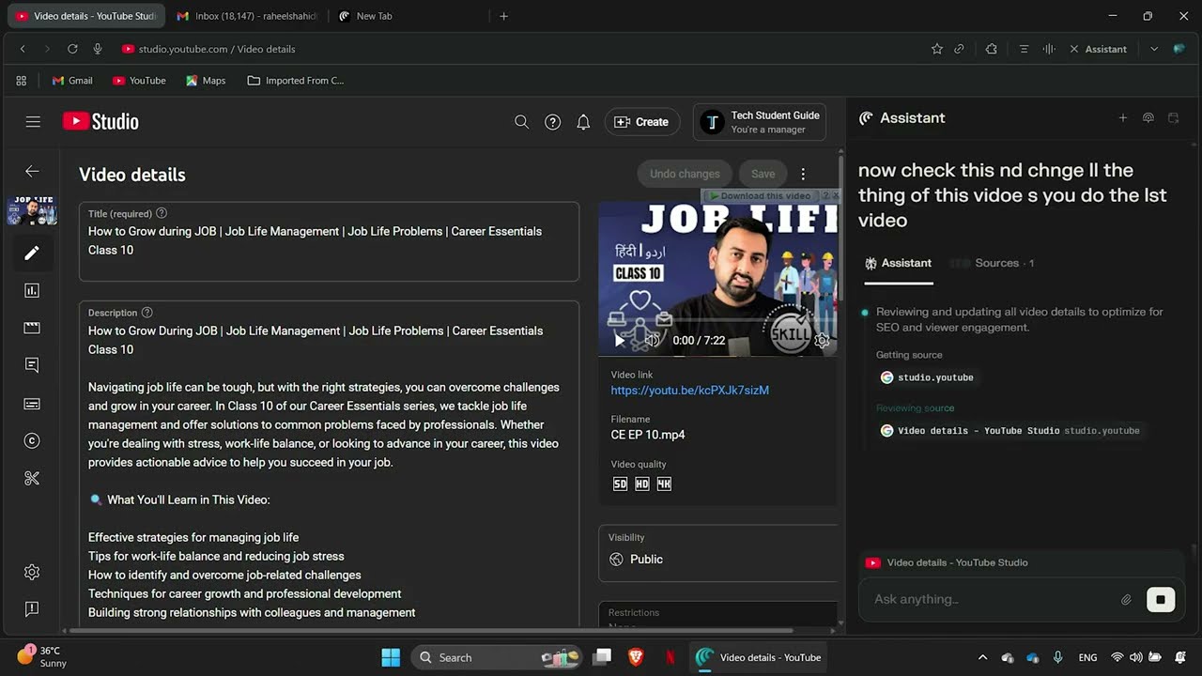Image resolution: width=1202 pixels, height=676 pixels.
Task: Click the YouTube Studio logo
Action: pyautogui.click(x=100, y=121)
